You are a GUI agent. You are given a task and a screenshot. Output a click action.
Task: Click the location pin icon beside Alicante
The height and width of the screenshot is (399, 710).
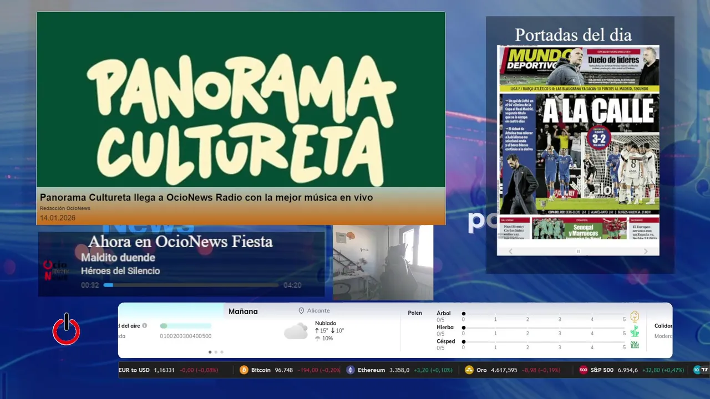[x=301, y=311]
